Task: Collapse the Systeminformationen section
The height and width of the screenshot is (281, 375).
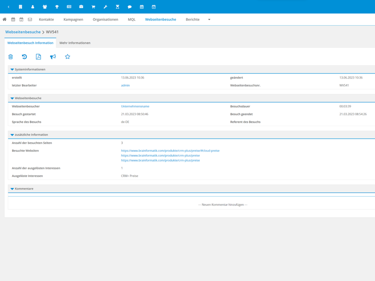Action: pos(12,70)
